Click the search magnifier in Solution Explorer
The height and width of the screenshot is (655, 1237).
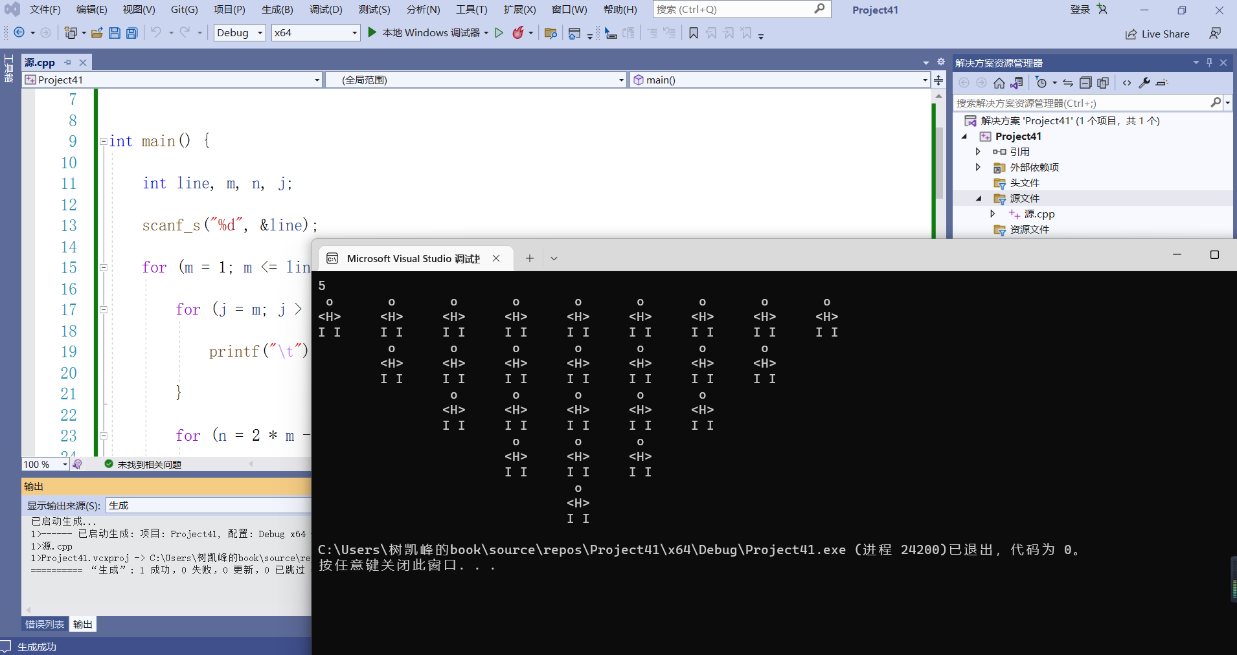(x=1216, y=103)
